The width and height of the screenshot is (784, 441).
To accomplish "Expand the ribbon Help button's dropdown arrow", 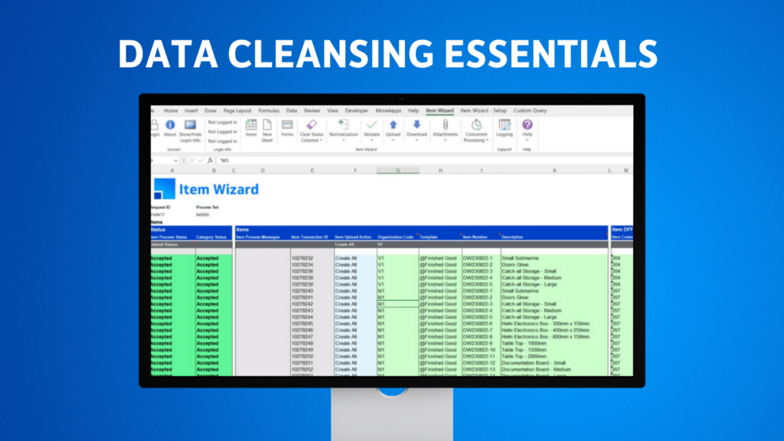I will click(x=527, y=141).
